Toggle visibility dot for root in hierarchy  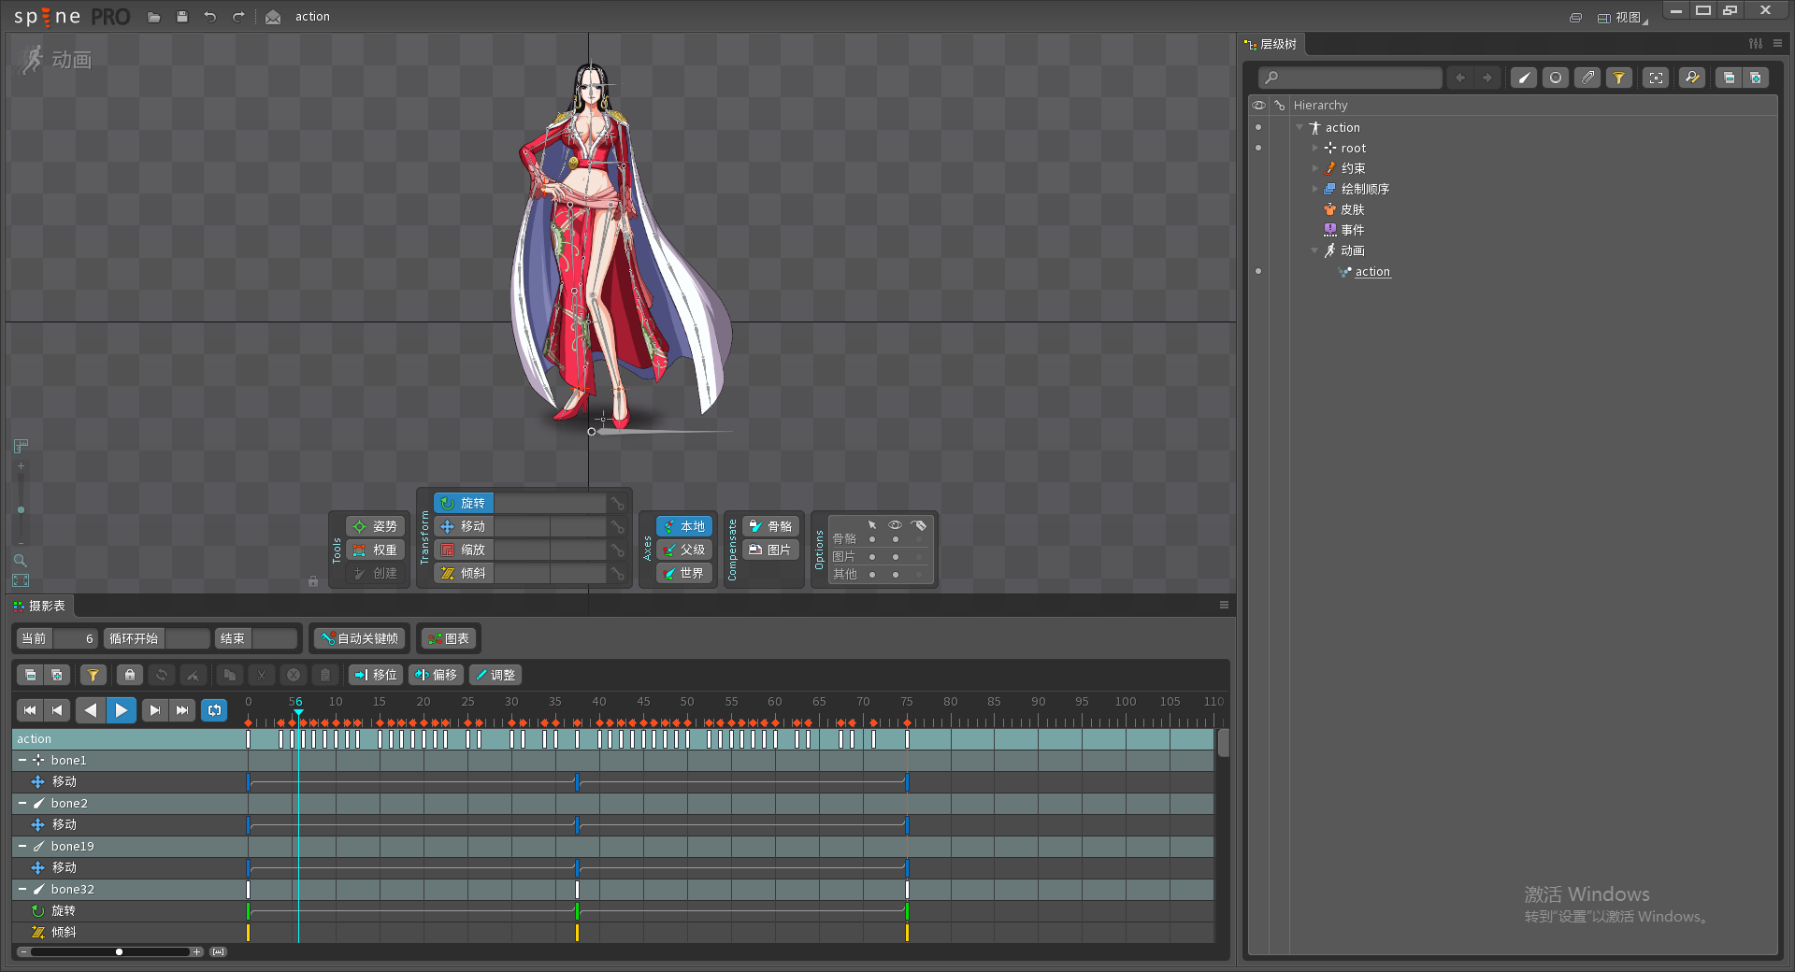[1258, 148]
